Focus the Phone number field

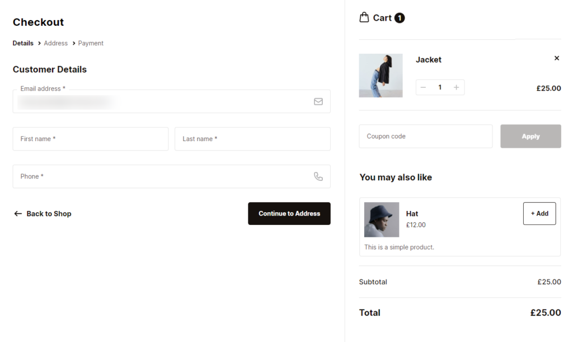162,176
